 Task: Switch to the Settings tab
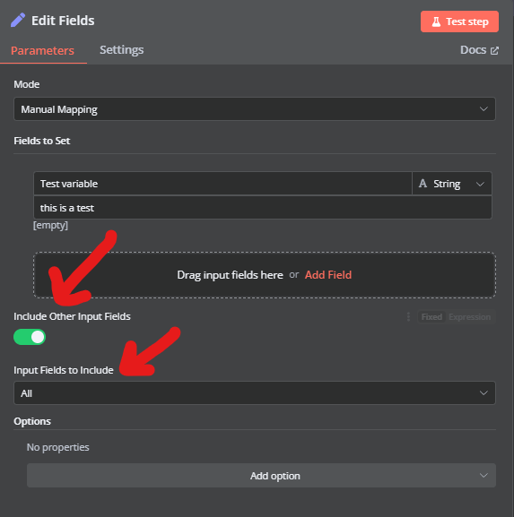click(x=121, y=50)
